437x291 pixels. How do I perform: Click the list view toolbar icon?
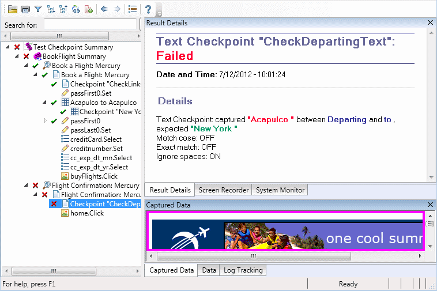pyautogui.click(x=133, y=9)
